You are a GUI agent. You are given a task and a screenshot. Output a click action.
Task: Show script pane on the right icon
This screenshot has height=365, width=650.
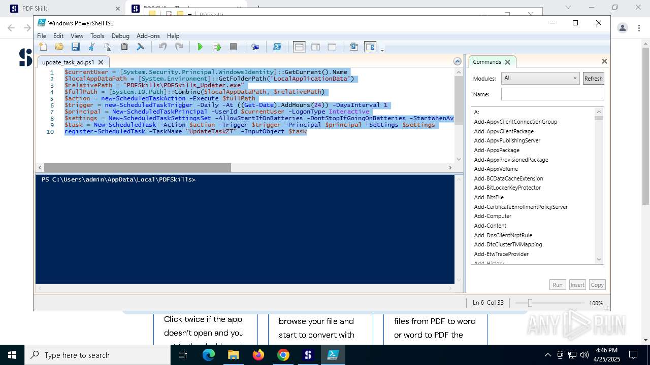(315, 47)
